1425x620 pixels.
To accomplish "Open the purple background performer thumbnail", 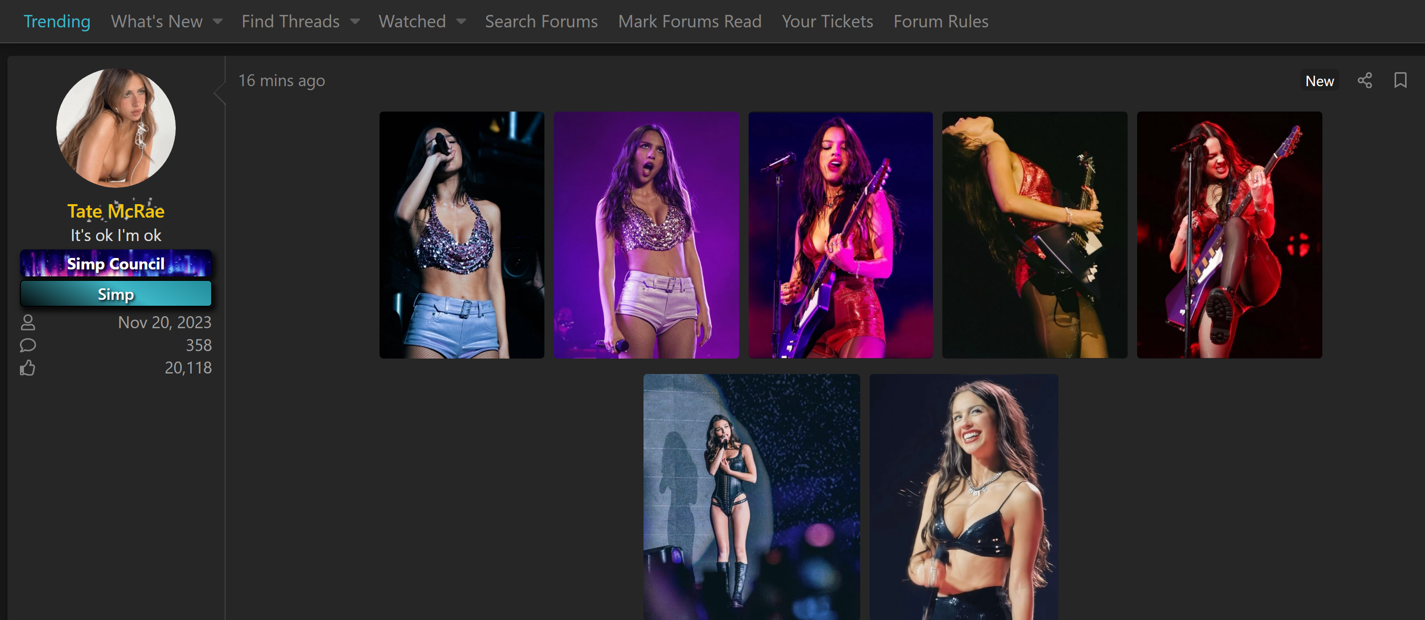I will click(x=646, y=235).
